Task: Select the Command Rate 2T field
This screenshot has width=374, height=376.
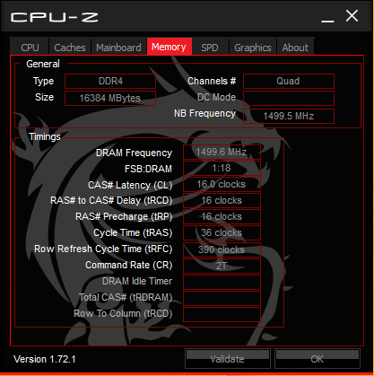Action: (x=222, y=266)
